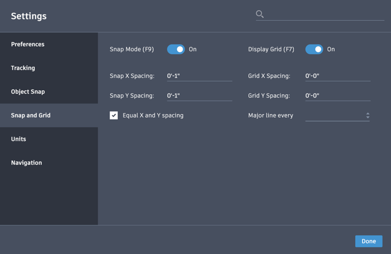The width and height of the screenshot is (391, 254).
Task: Focus the settings search box
Action: pyautogui.click(x=324, y=14)
